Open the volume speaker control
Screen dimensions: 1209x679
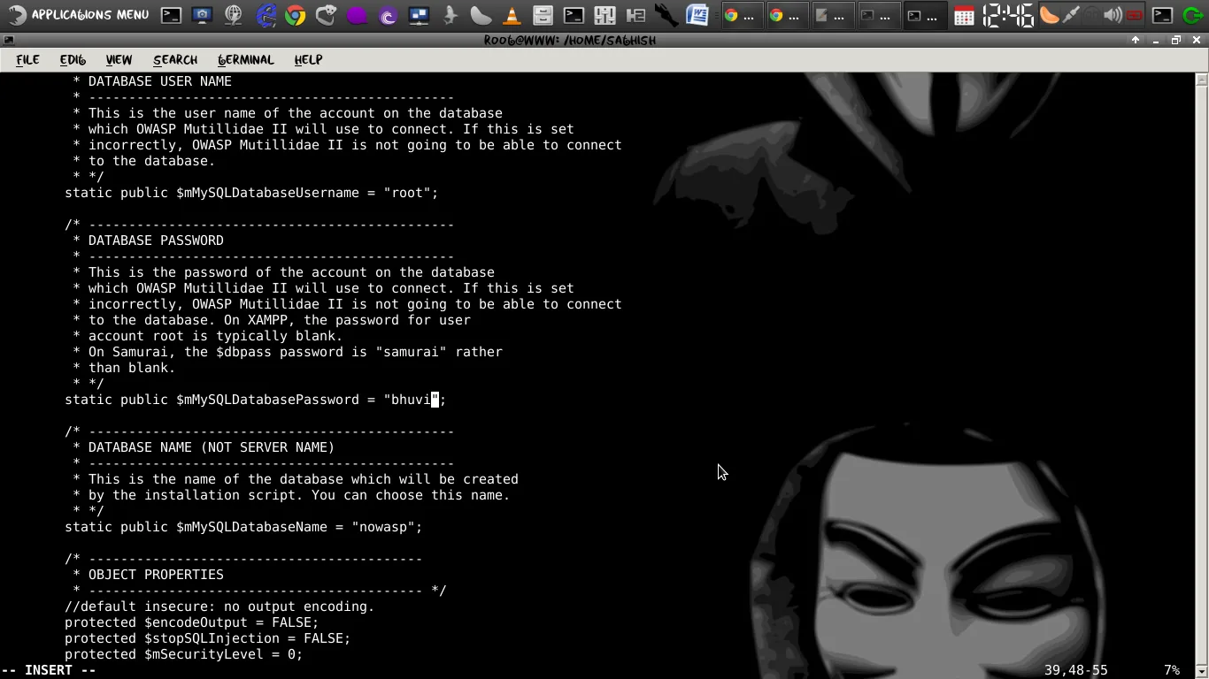(1113, 15)
